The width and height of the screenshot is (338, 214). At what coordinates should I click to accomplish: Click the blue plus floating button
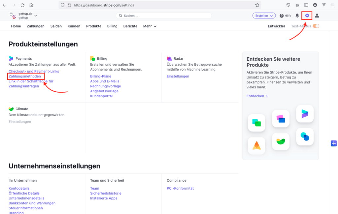point(334,143)
